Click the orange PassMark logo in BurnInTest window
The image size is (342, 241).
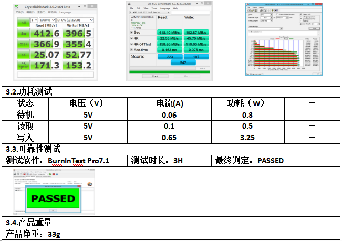90,184
